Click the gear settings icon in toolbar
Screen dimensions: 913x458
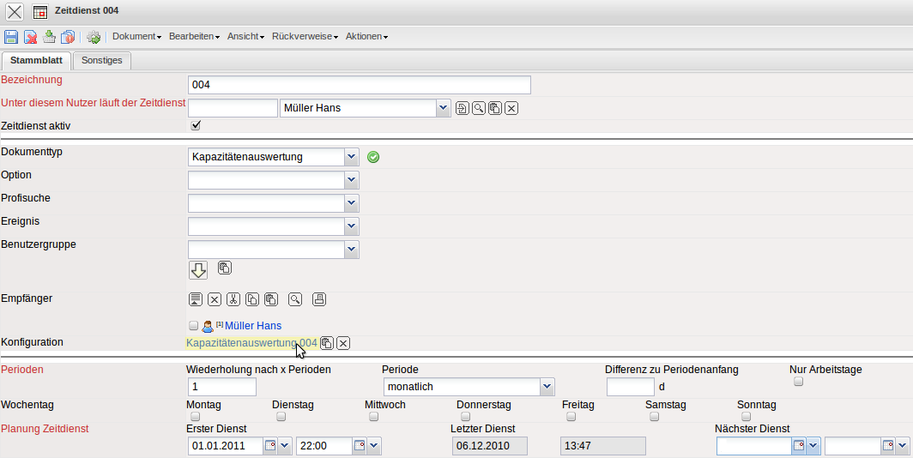94,37
